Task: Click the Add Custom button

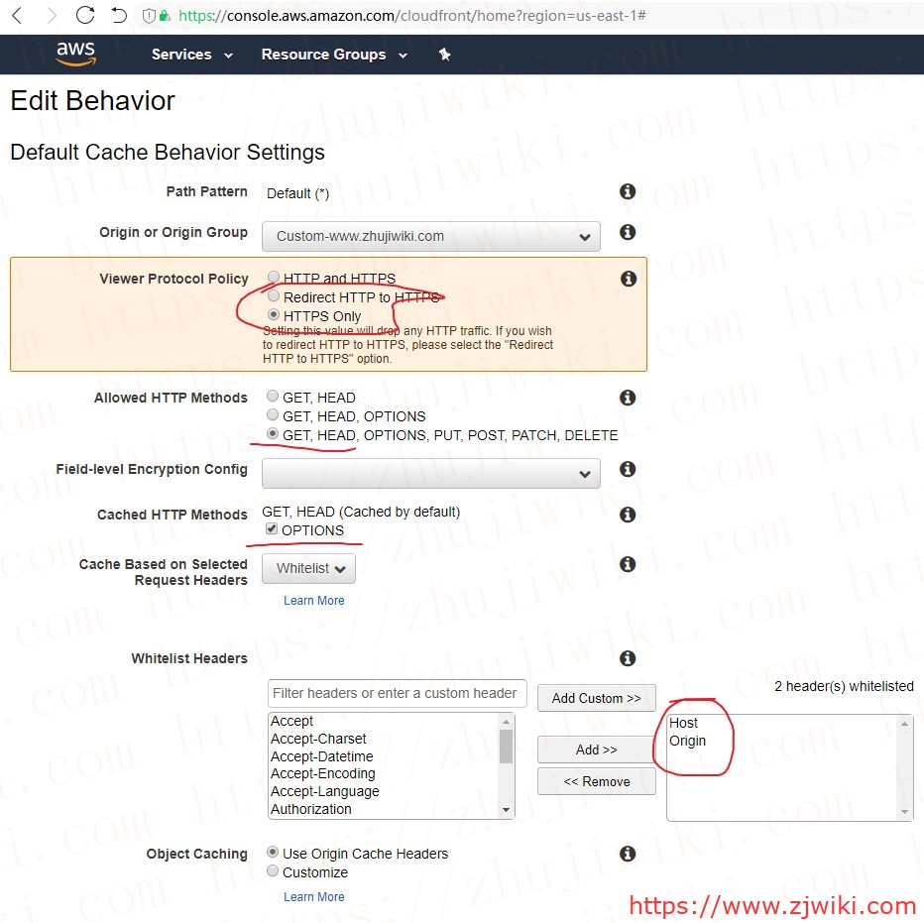Action: point(596,698)
